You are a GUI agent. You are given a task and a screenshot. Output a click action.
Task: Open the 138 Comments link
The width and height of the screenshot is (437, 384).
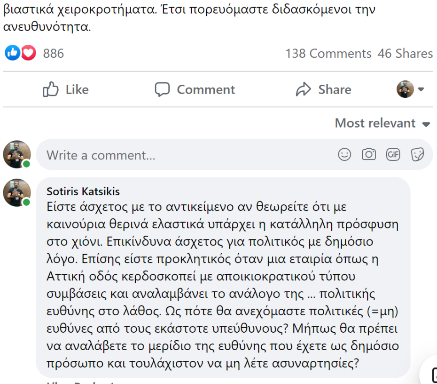click(x=328, y=54)
